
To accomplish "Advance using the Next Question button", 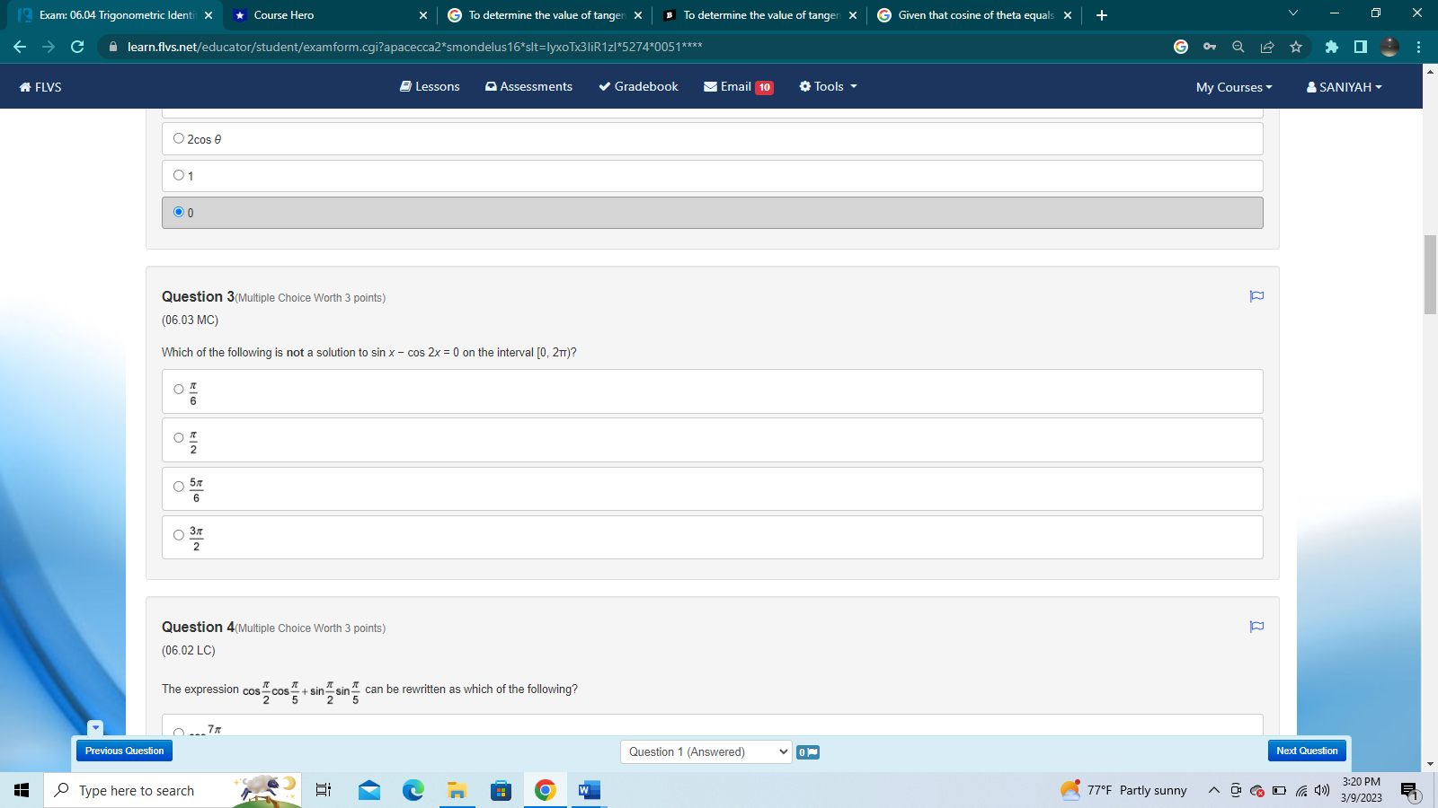I will [1306, 751].
